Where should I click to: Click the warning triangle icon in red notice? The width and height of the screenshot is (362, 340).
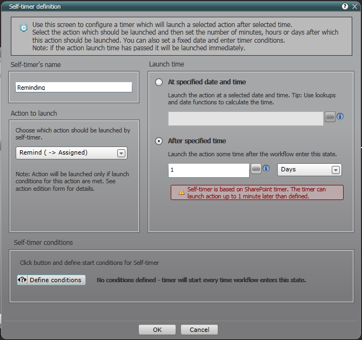pos(181,192)
